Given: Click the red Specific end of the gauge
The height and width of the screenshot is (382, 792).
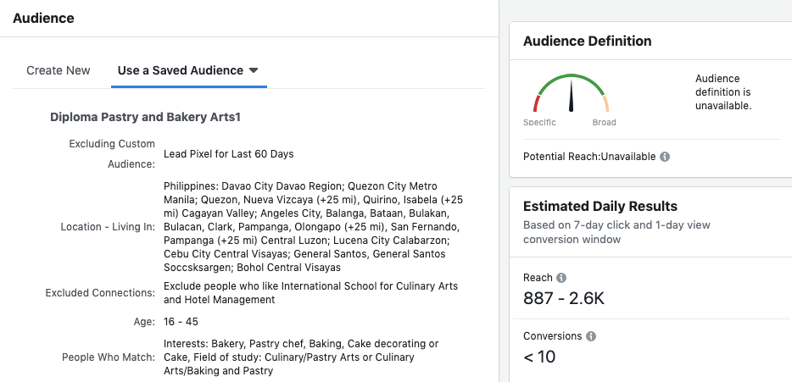Looking at the screenshot, I should click(x=536, y=103).
